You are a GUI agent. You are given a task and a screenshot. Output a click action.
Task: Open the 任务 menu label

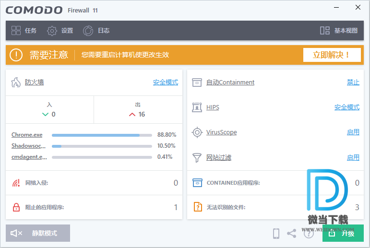(31, 31)
